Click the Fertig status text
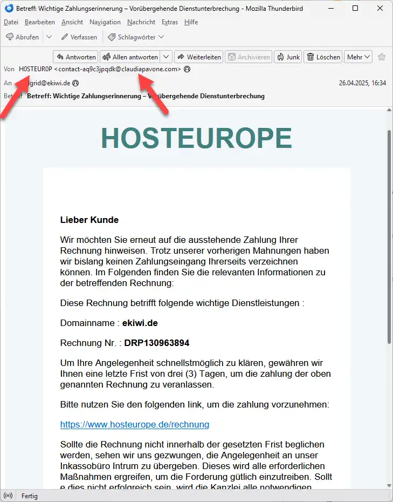The height and width of the screenshot is (502, 393). (x=30, y=496)
